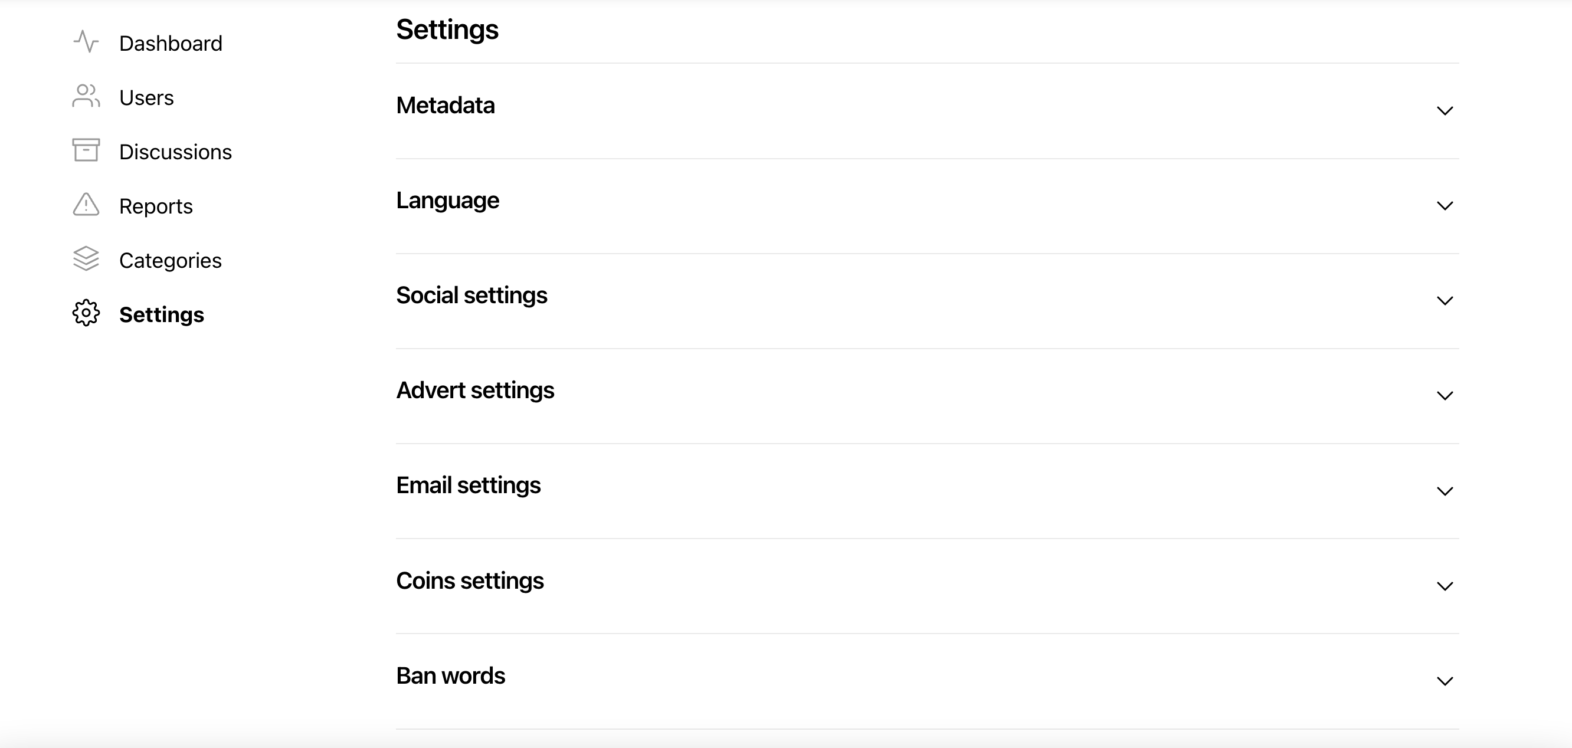This screenshot has width=1572, height=748.
Task: Click the Dashboard activity pulse icon
Action: [x=86, y=41]
